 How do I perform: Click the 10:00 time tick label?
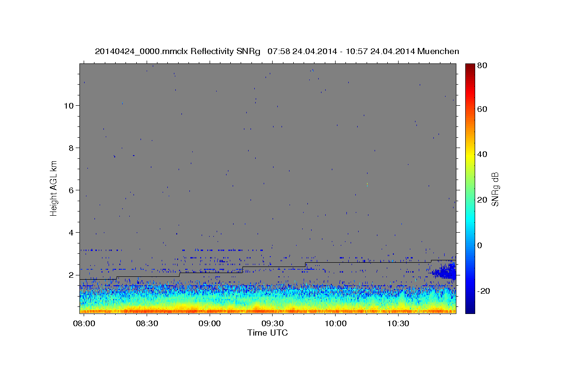[336, 323]
